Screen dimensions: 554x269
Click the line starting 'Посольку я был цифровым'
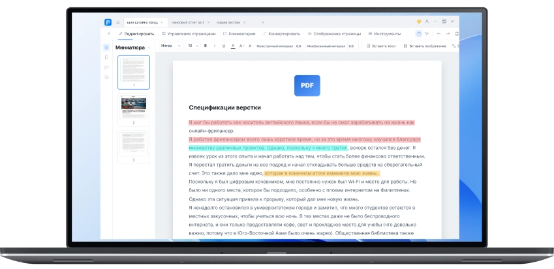click(x=303, y=182)
